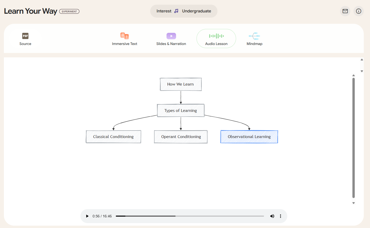The image size is (370, 228).
Task: Play the audio lesson
Action: [87, 216]
